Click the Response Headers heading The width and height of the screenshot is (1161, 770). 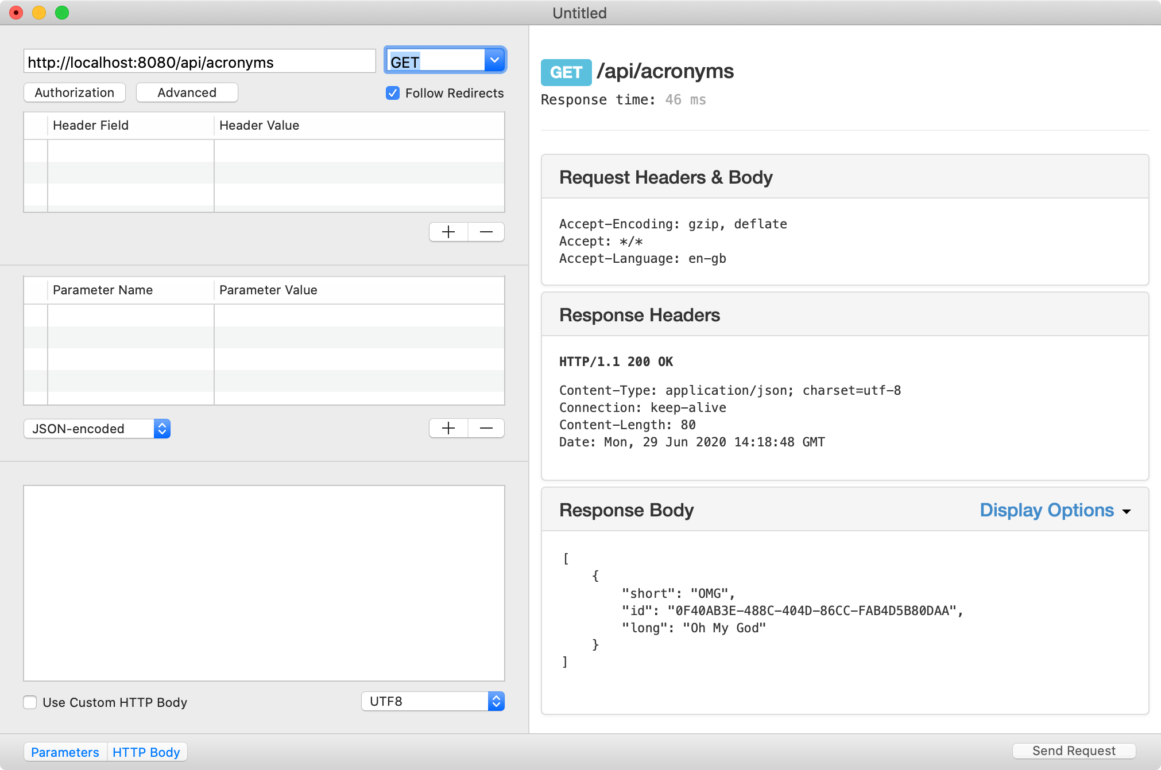click(640, 315)
